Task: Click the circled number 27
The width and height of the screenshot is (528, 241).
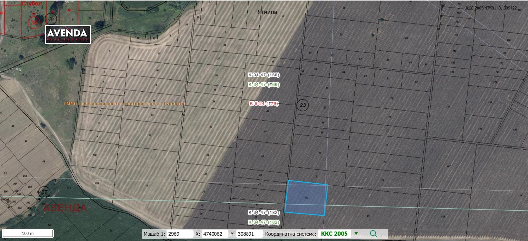Action: (44, 192)
